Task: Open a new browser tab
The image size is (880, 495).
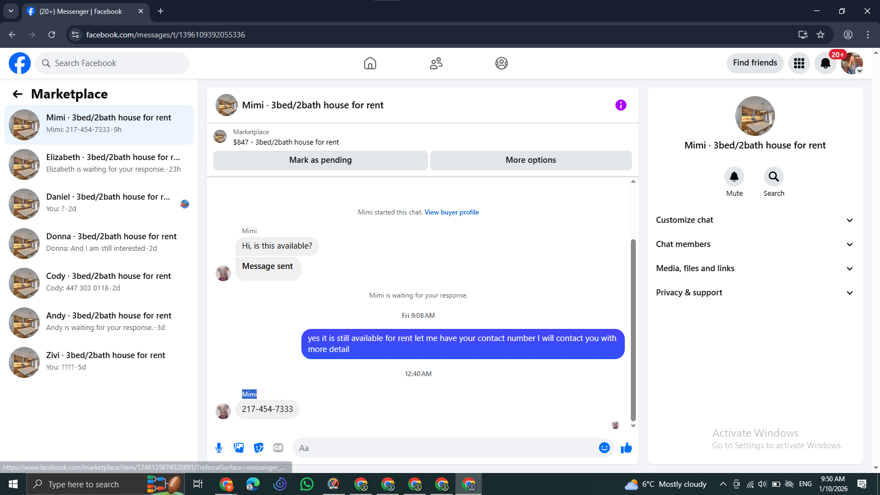Action: coord(161,11)
